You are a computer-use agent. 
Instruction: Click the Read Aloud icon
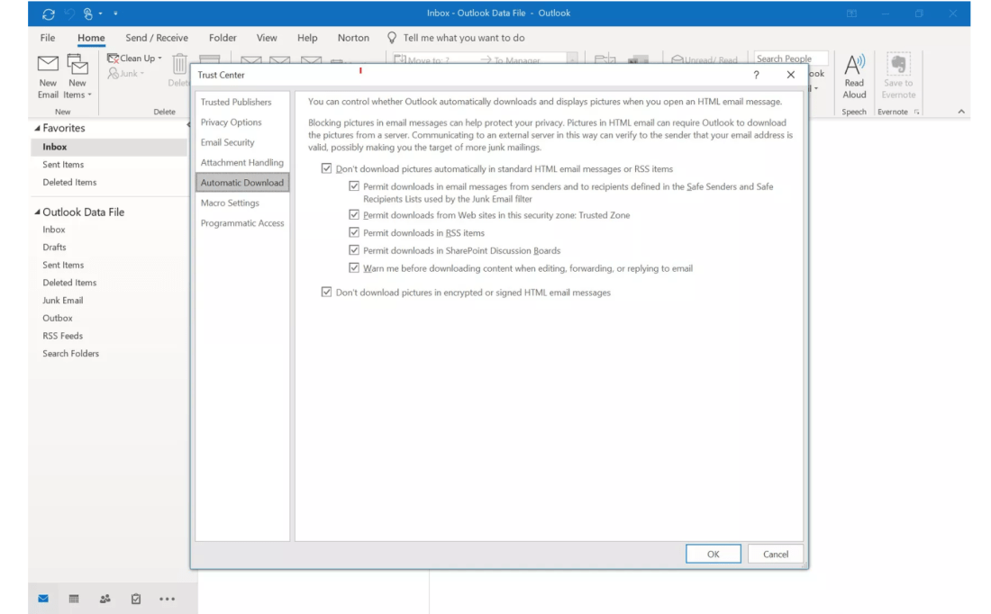pyautogui.click(x=854, y=65)
